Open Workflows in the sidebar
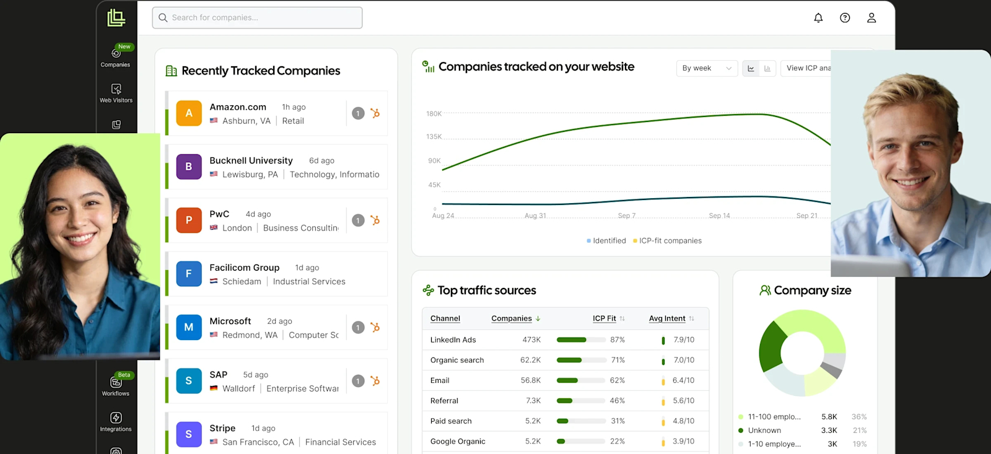Image resolution: width=991 pixels, height=454 pixels. click(x=116, y=385)
